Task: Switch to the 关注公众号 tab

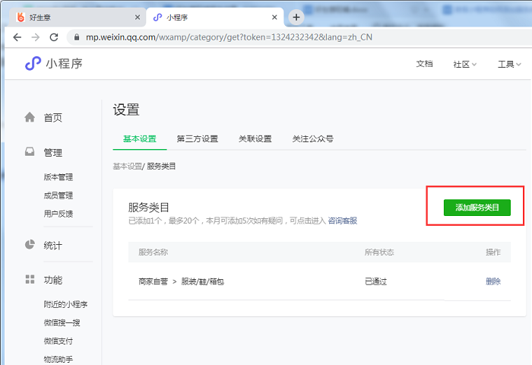Action: tap(313, 138)
